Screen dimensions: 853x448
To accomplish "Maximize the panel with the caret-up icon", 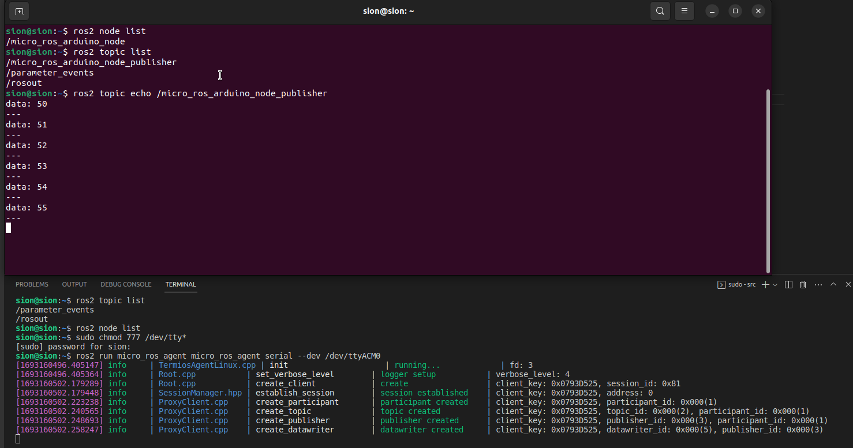I will (x=833, y=284).
